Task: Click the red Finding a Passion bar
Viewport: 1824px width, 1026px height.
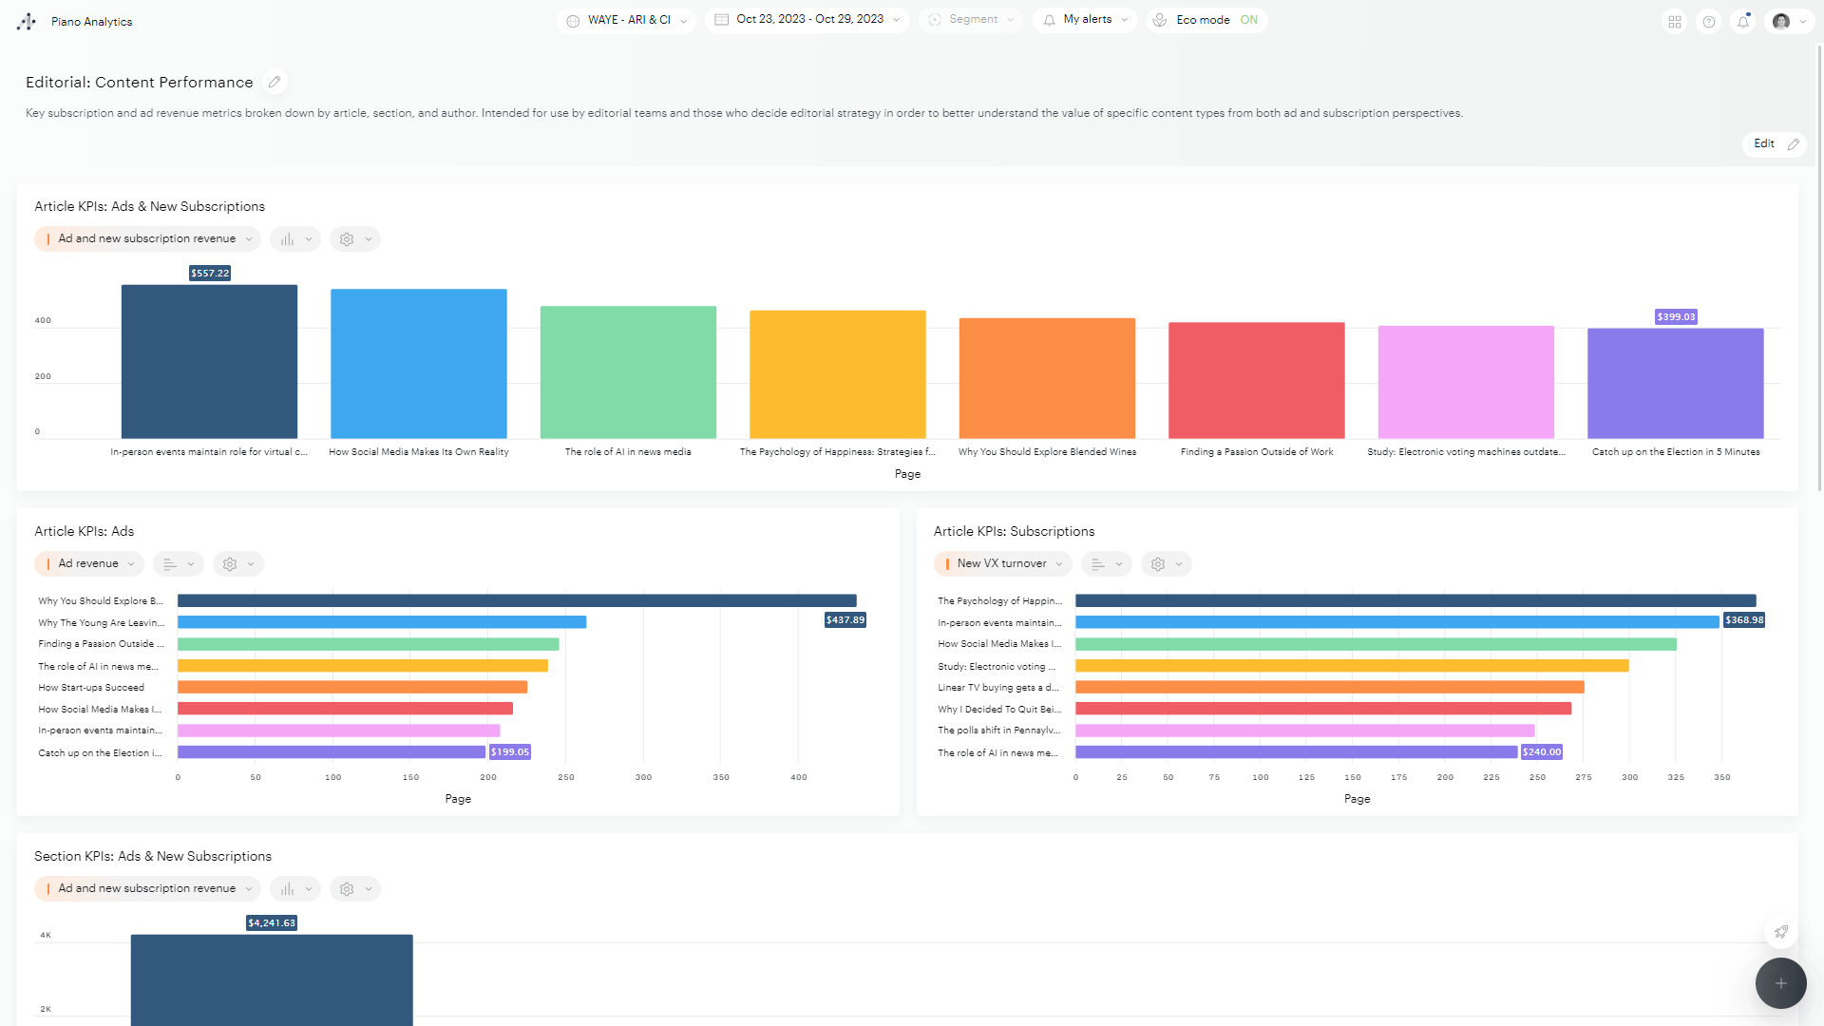Action: coord(1257,380)
